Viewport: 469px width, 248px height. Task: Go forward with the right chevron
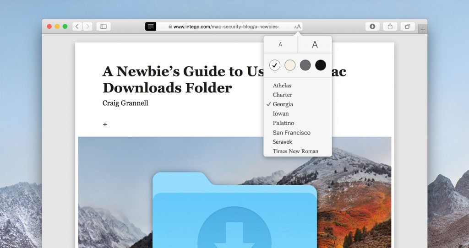click(x=87, y=27)
